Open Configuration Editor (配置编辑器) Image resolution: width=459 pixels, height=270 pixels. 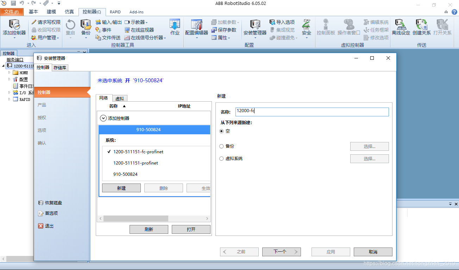pyautogui.click(x=197, y=28)
